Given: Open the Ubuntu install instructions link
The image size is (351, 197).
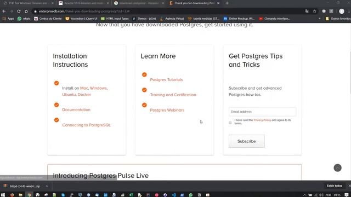Looking at the screenshot, I should (x=69, y=95).
